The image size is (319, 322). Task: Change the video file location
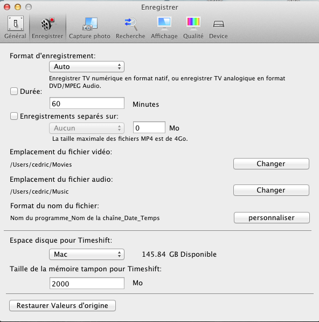pyautogui.click(x=271, y=163)
